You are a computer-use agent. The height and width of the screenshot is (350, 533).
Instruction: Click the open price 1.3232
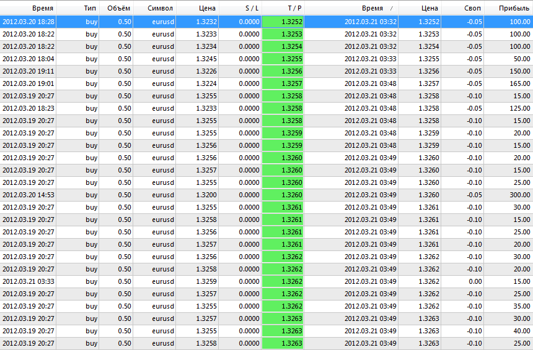tap(206, 22)
